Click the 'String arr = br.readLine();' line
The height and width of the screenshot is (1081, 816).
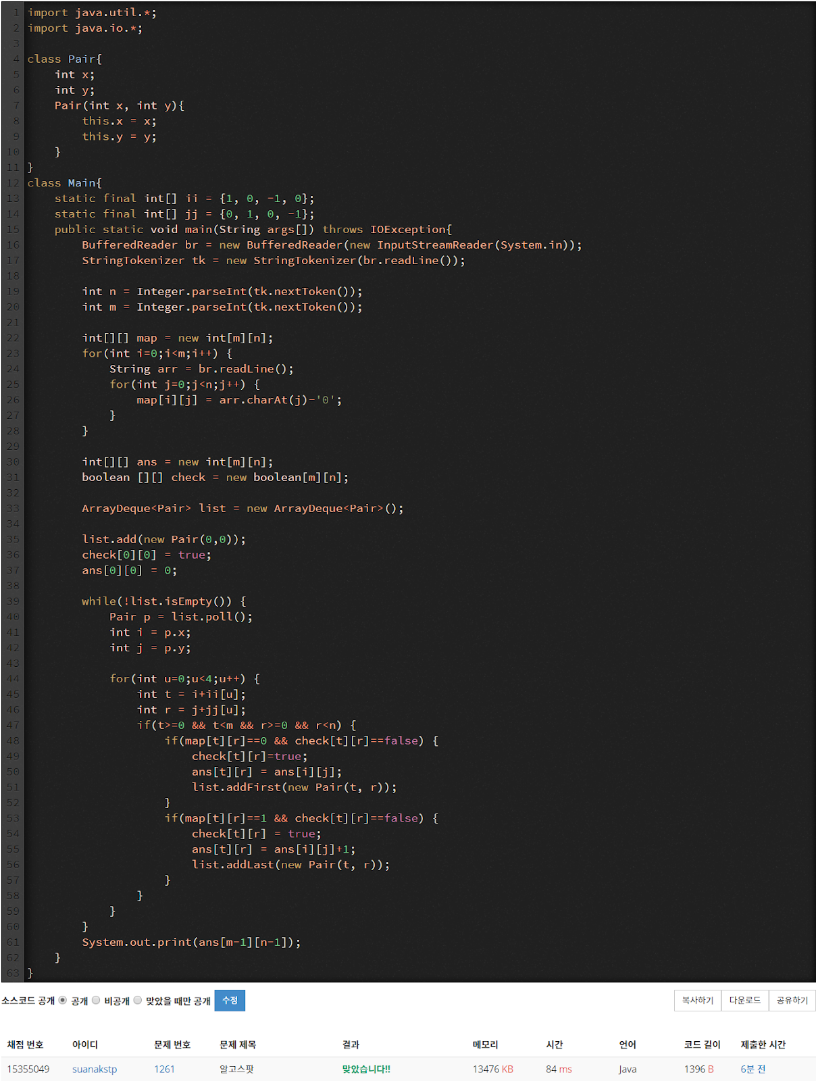(x=202, y=370)
